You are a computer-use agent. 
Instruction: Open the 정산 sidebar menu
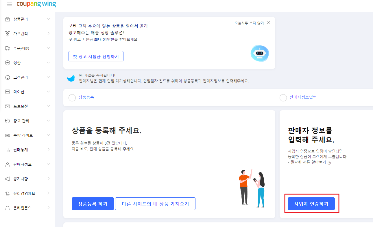[27, 63]
